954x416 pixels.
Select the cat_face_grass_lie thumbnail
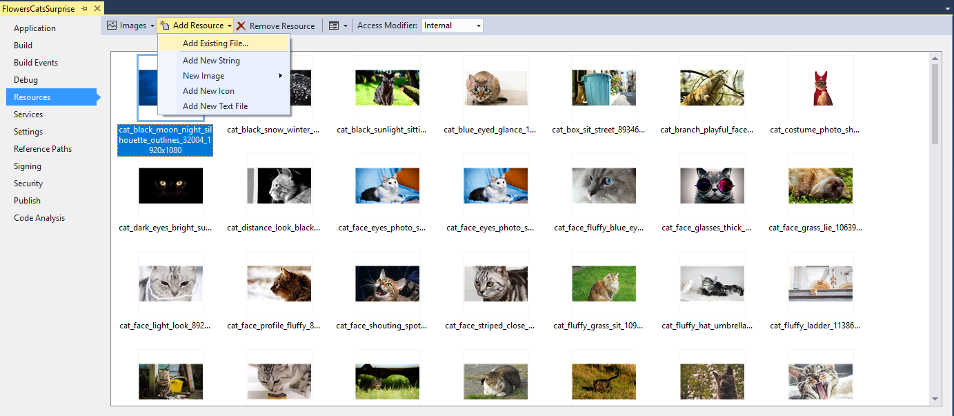coord(820,186)
